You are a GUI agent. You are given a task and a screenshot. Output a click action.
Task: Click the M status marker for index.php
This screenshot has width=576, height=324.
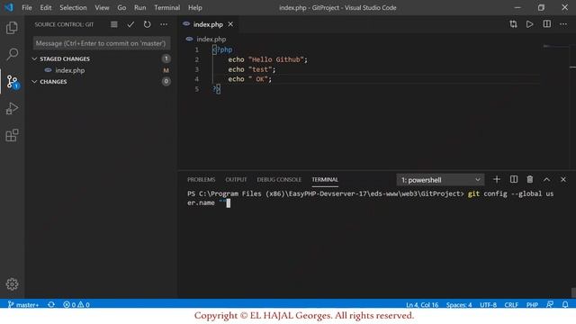pyautogui.click(x=166, y=70)
